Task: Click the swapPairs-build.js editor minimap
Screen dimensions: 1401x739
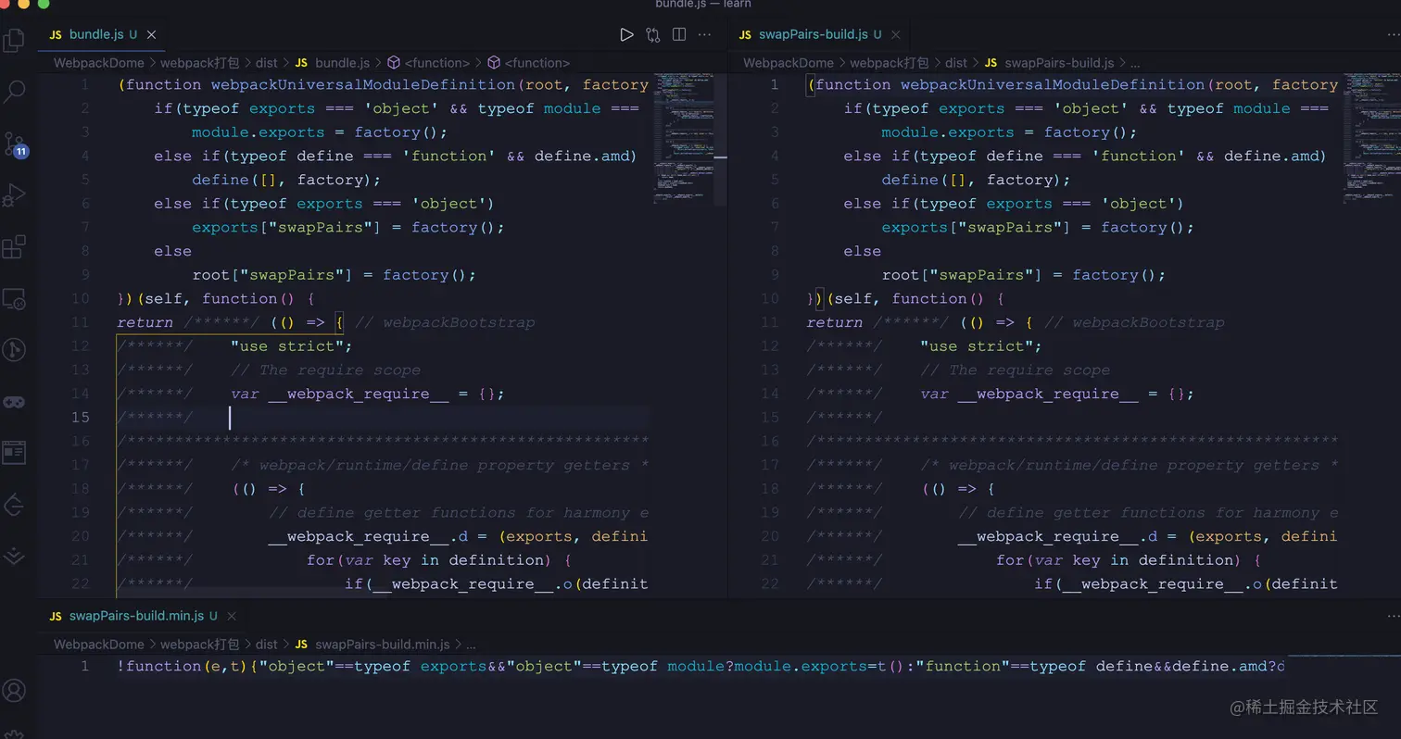Action: coord(1371,139)
